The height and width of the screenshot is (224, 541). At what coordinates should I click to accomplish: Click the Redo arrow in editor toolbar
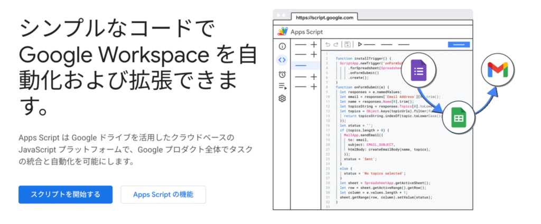tap(336, 45)
